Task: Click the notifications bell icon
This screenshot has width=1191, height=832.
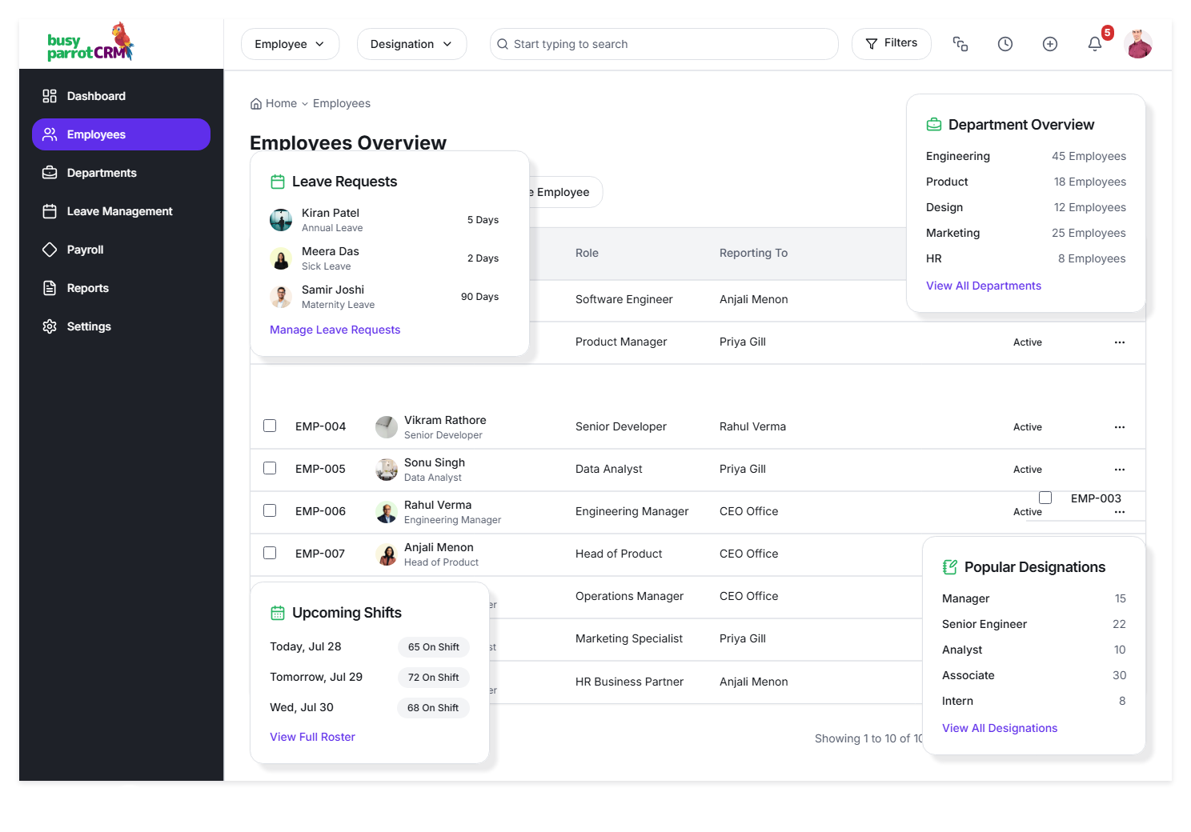Action: [x=1094, y=44]
